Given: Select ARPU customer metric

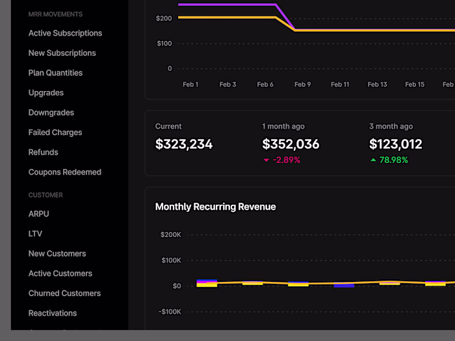Looking at the screenshot, I should (x=38, y=214).
